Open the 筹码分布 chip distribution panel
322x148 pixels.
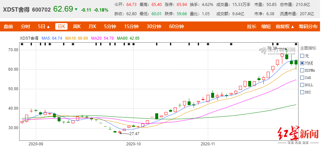coord(308,26)
